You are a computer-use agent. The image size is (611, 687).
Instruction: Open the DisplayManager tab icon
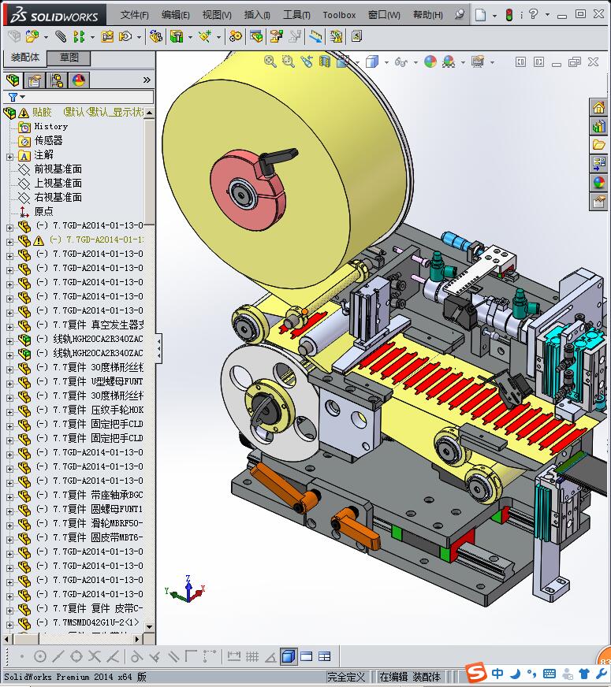pos(79,80)
